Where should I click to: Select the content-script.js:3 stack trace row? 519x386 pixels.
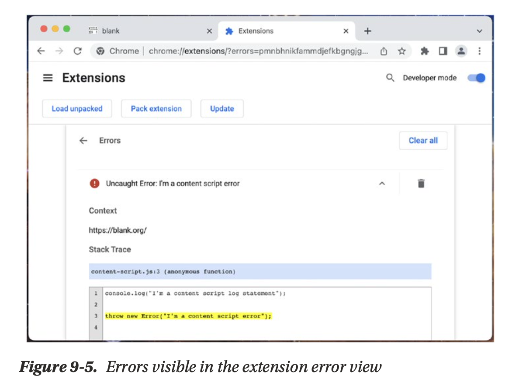click(260, 272)
